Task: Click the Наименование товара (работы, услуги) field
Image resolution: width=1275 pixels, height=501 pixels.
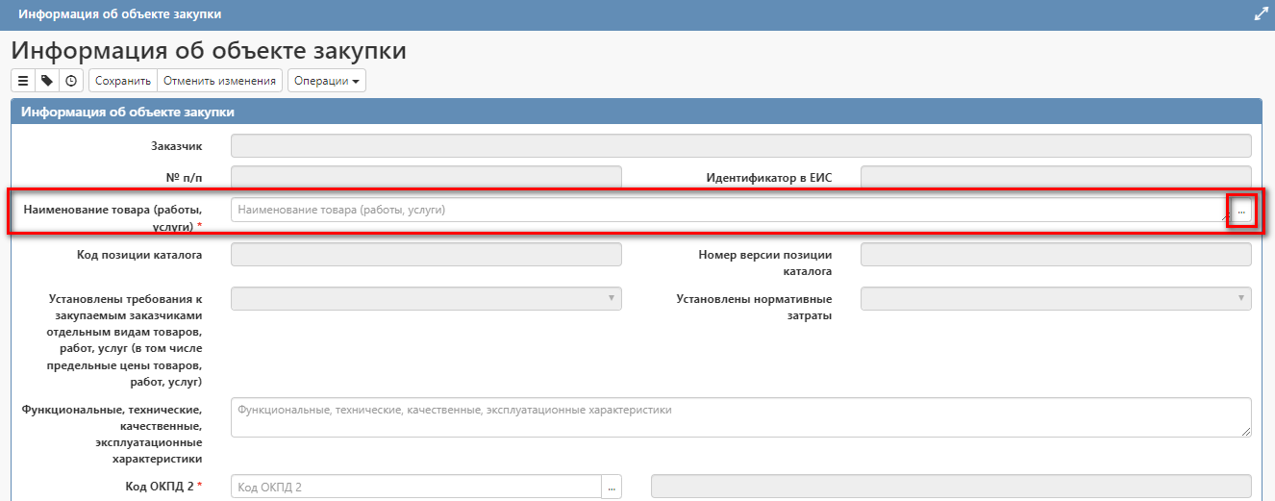Action: coord(731,211)
